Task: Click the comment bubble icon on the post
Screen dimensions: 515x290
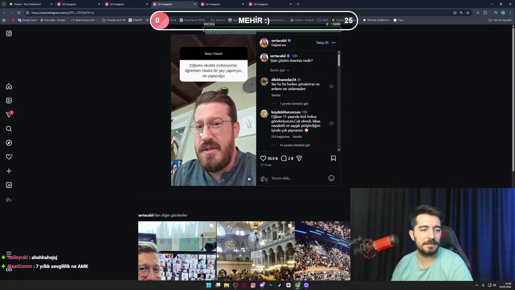Action: [284, 158]
